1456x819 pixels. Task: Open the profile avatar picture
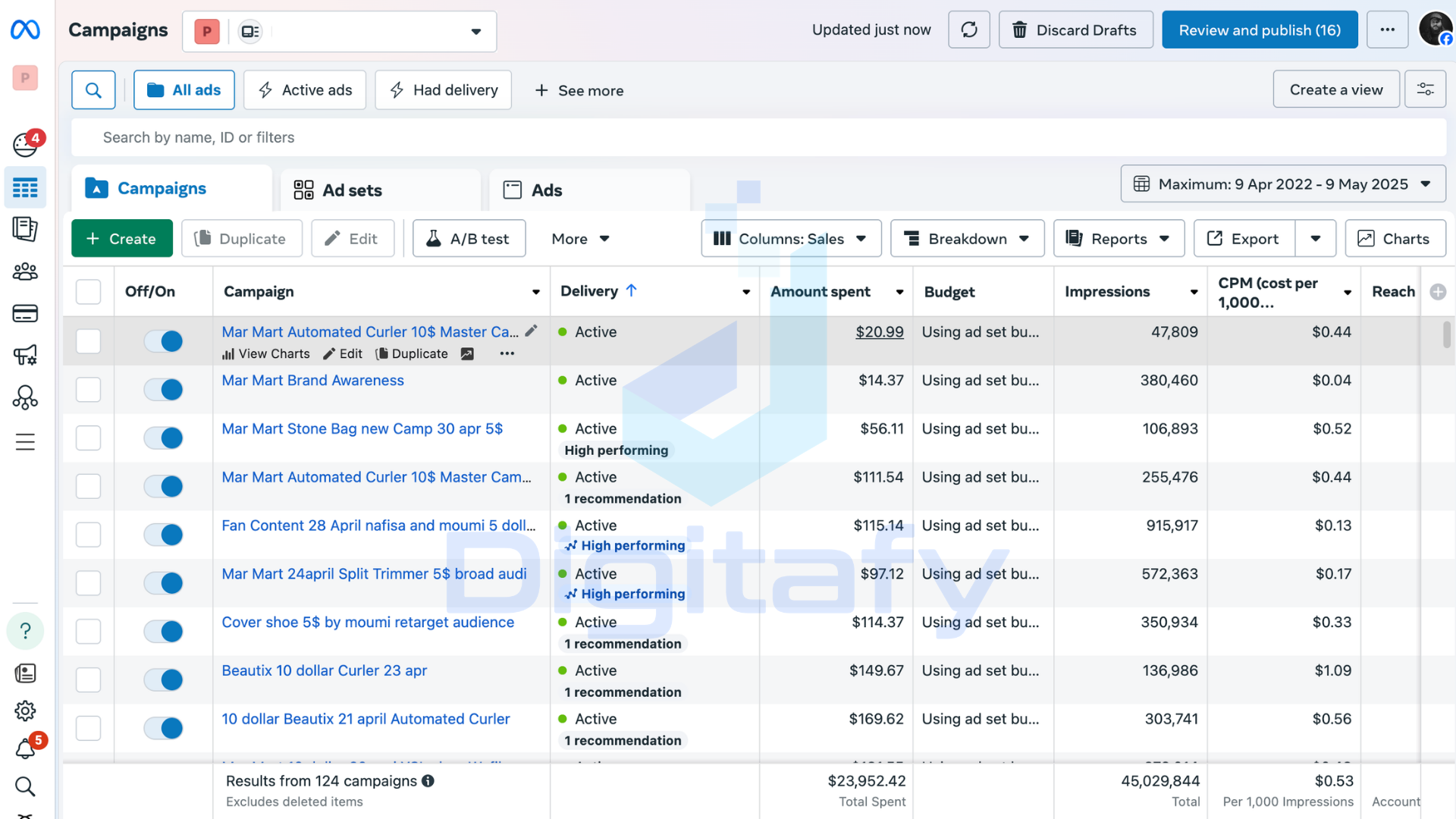[1436, 30]
